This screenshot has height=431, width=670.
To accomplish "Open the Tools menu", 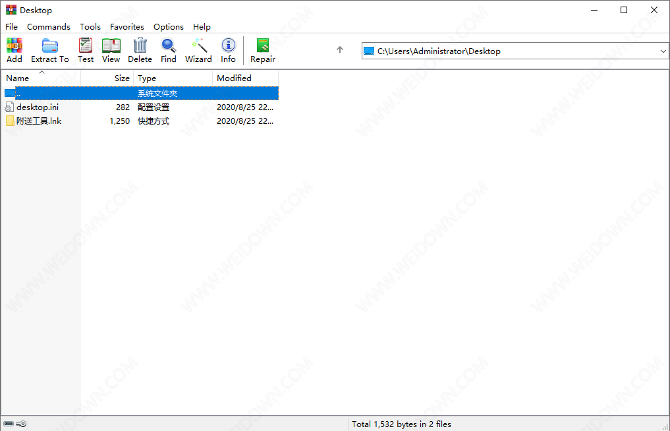I will pos(90,26).
